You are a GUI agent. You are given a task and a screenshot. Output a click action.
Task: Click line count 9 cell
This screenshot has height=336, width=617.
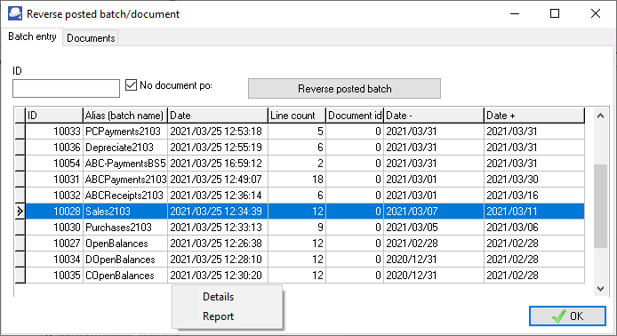[297, 228]
